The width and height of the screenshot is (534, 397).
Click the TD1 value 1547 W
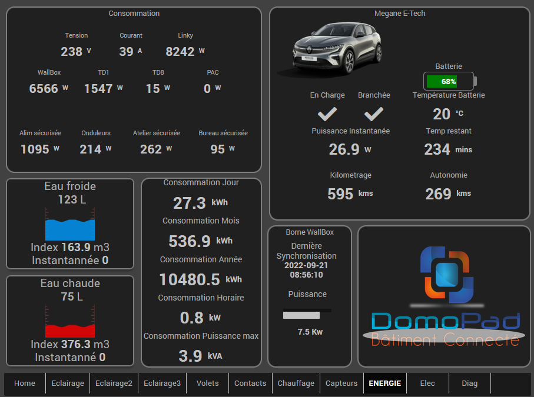(x=103, y=88)
